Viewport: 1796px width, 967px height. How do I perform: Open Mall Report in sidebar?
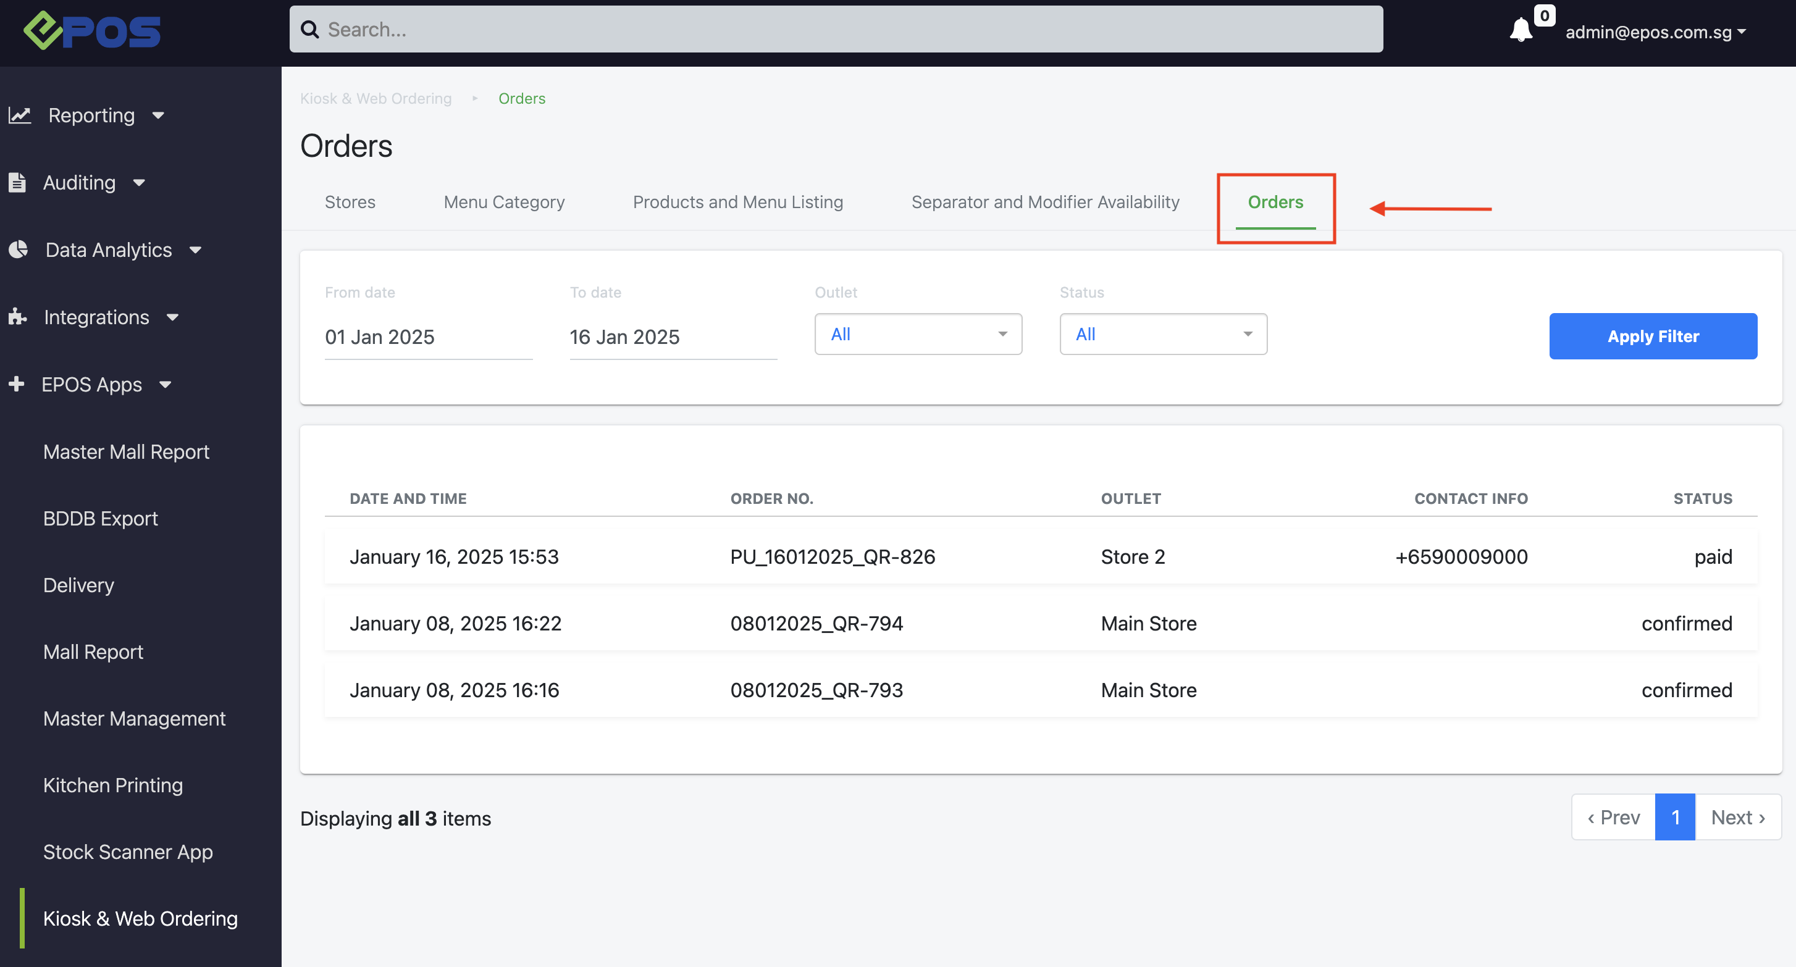(93, 652)
